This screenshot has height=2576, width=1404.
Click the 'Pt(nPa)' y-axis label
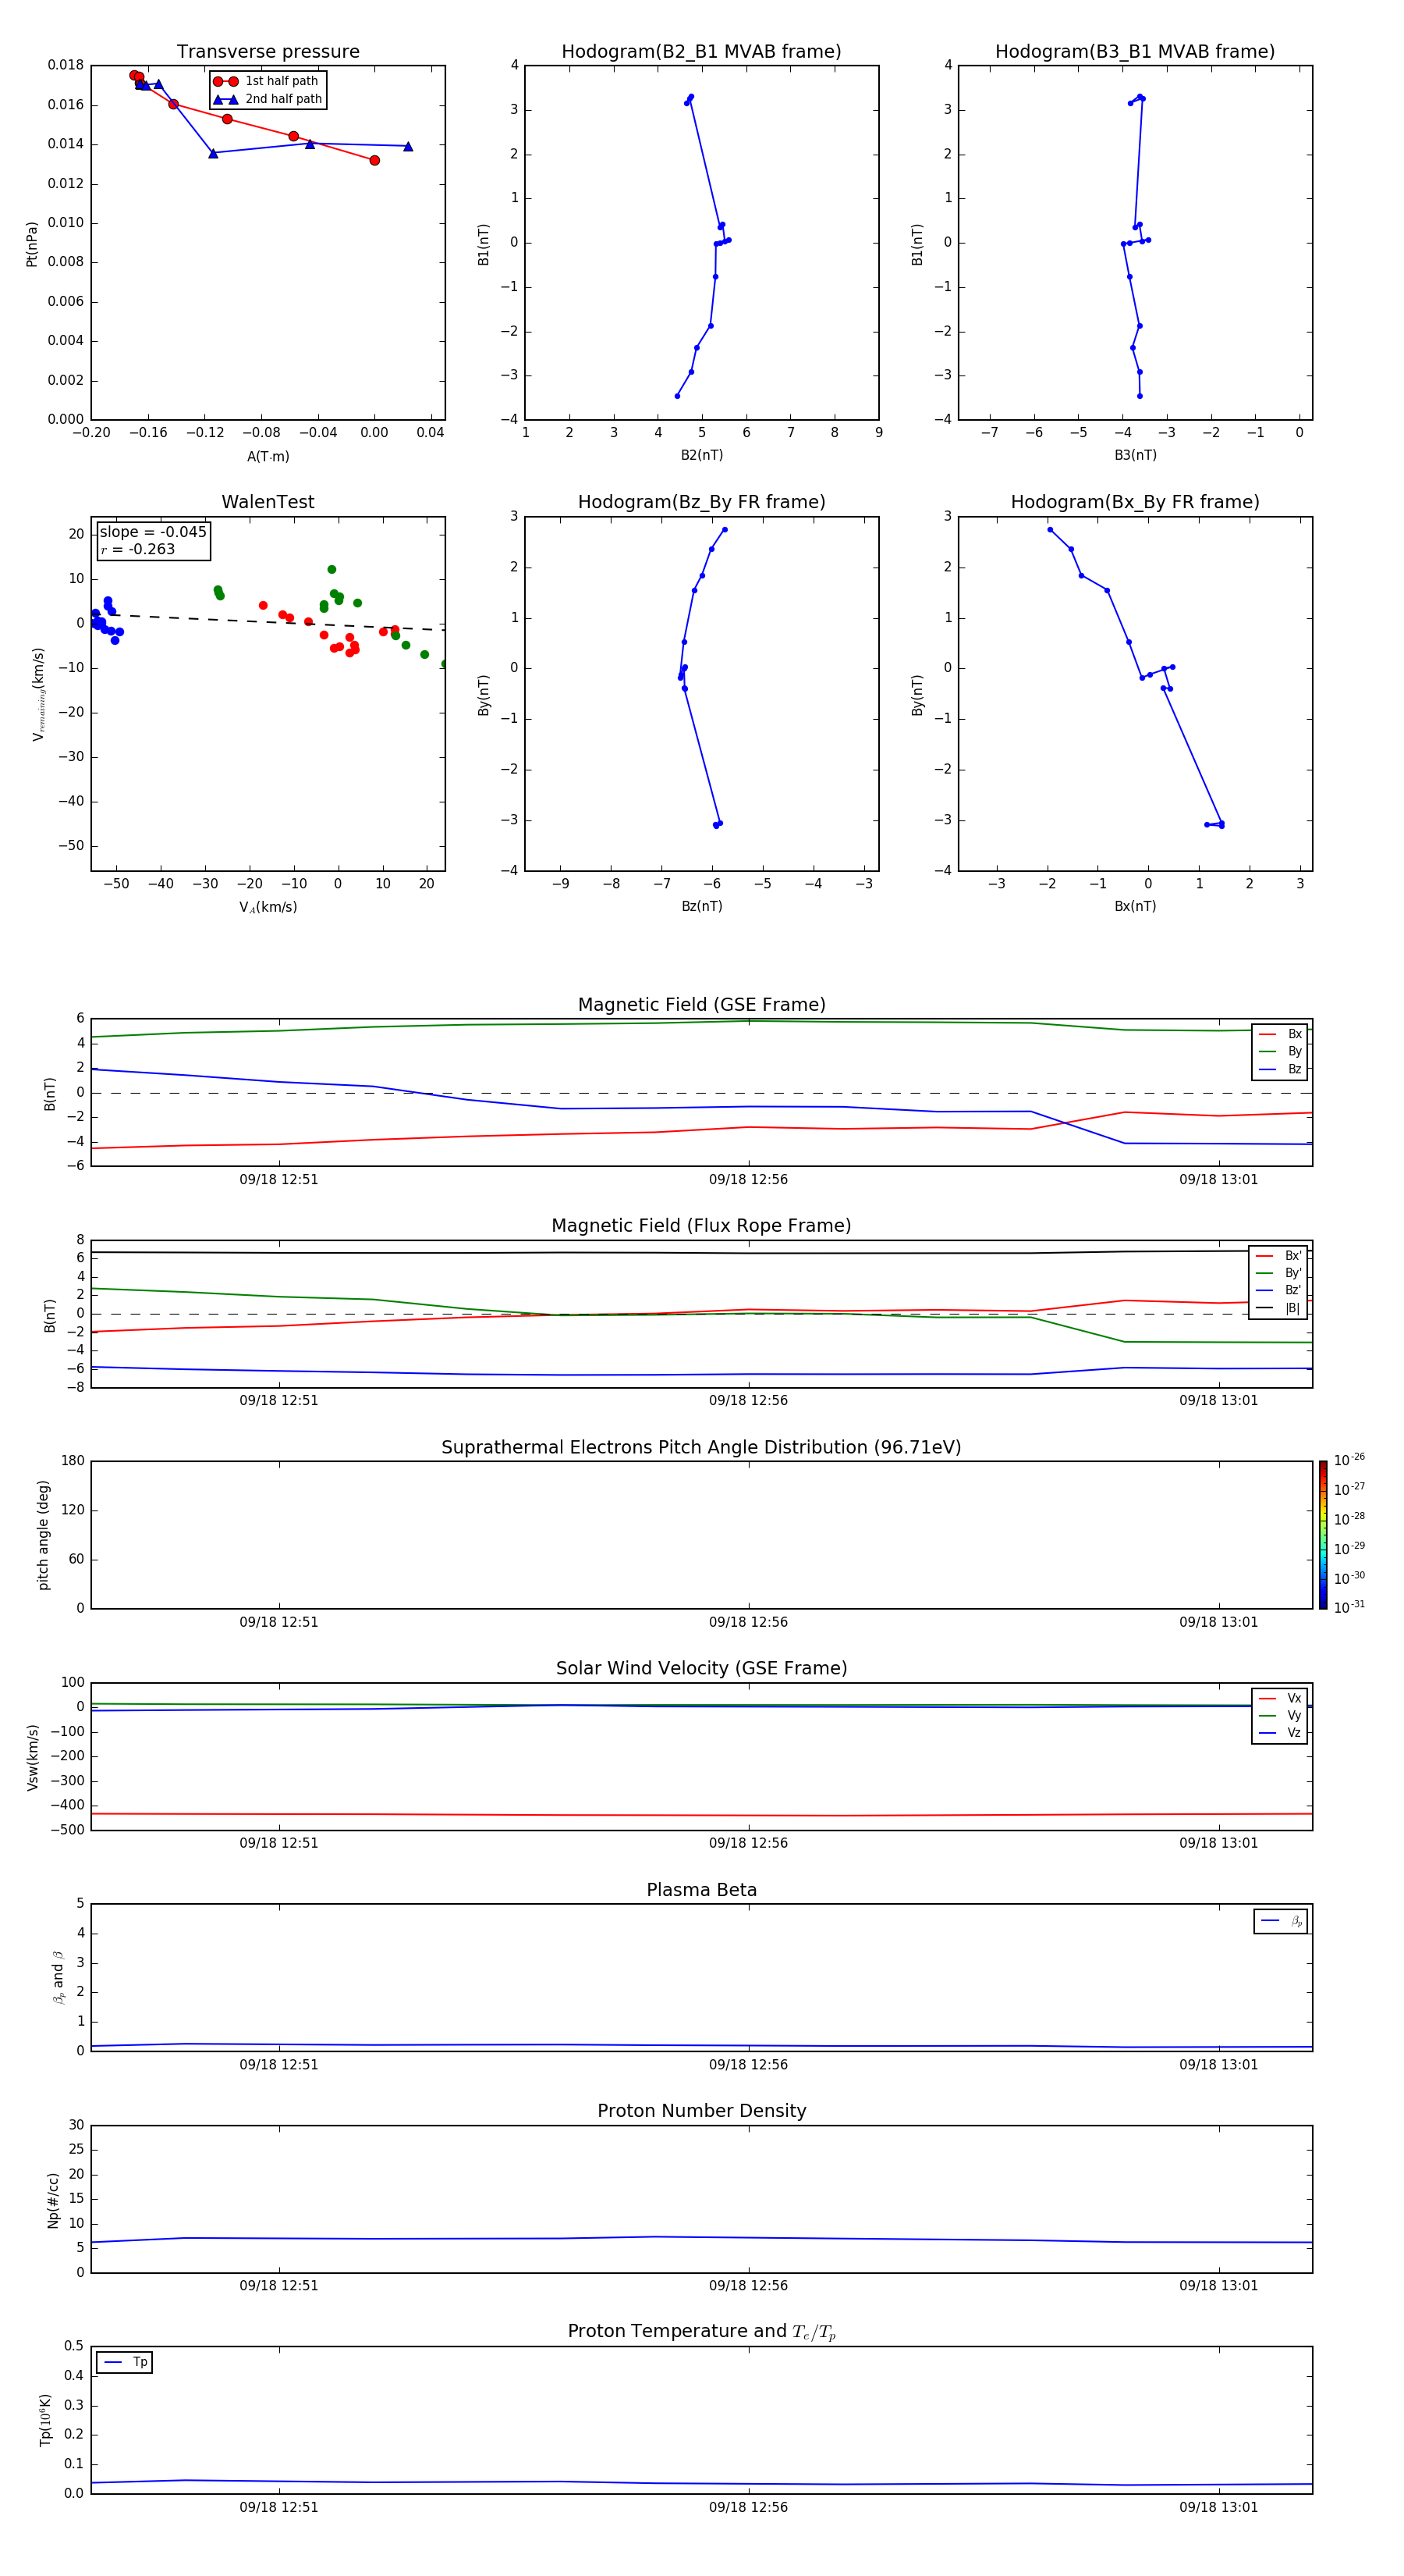click(31, 243)
